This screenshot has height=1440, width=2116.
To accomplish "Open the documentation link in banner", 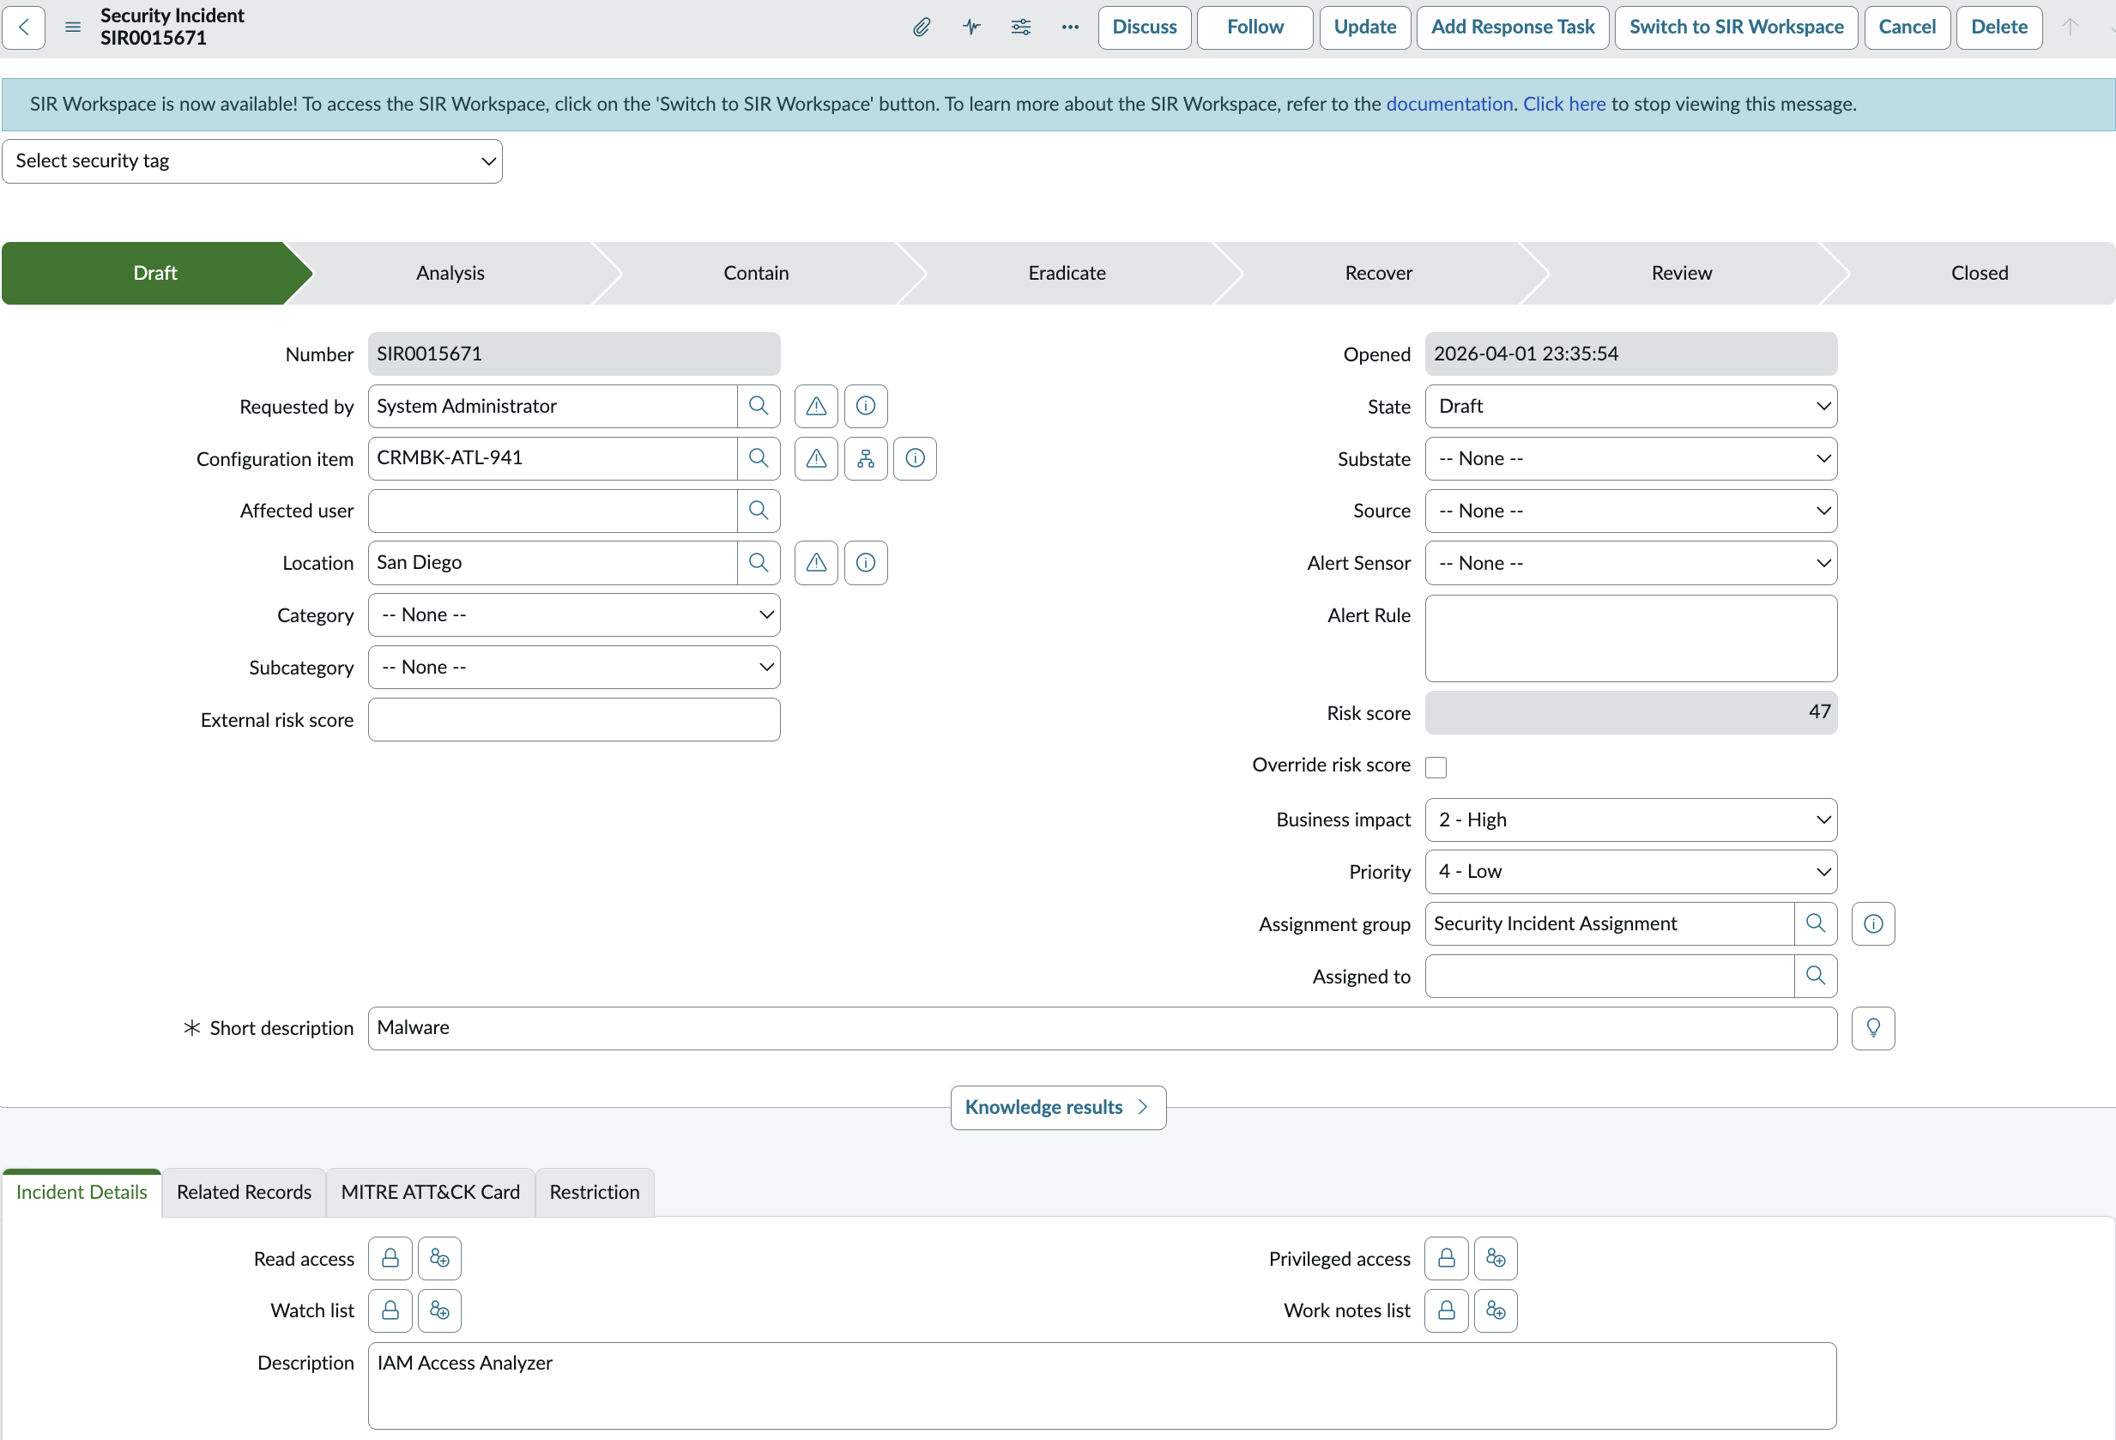I will pos(1449,104).
